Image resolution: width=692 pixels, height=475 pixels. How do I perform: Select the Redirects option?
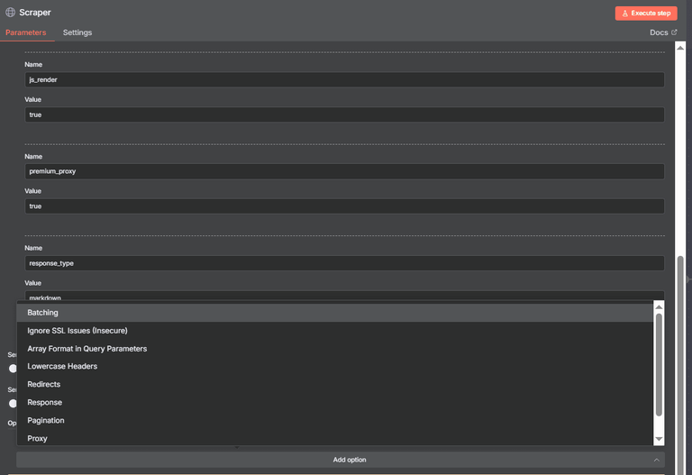334,385
